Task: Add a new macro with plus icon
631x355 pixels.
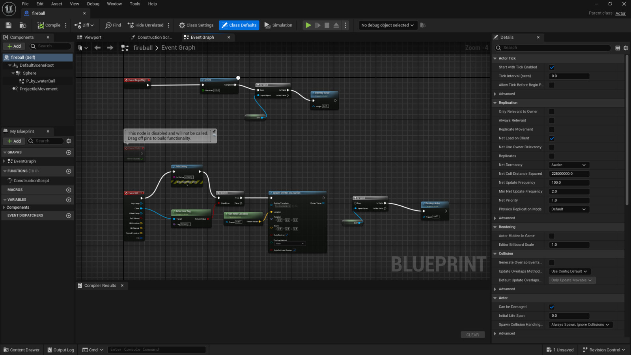Action: (x=69, y=190)
